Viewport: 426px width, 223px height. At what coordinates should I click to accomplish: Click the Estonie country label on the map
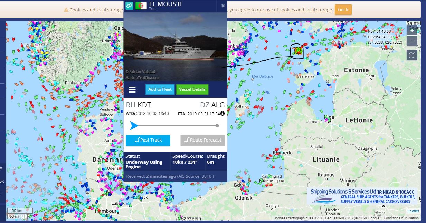[357, 70]
